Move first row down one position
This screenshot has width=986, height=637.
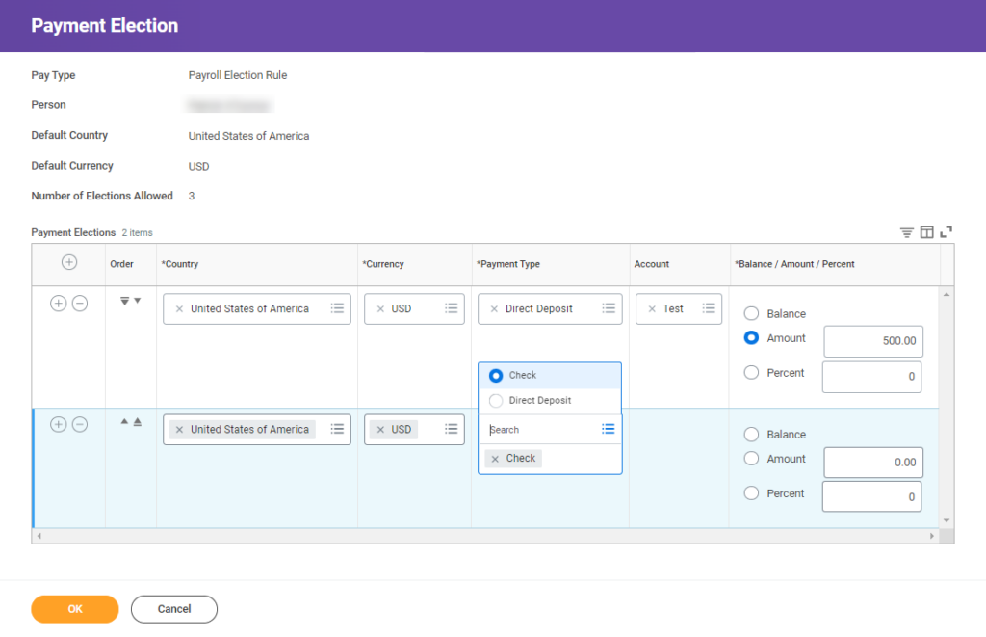(x=137, y=301)
